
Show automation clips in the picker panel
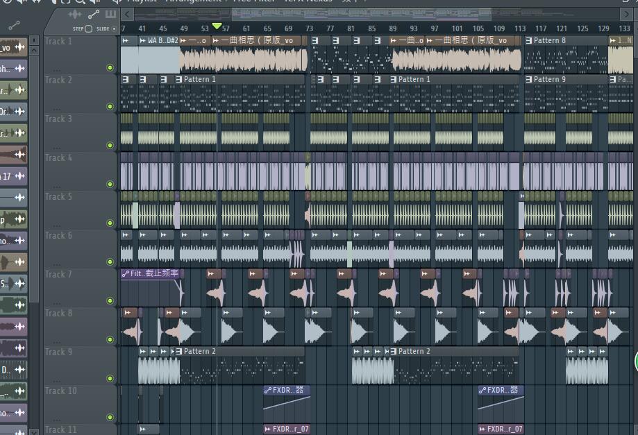[93, 15]
